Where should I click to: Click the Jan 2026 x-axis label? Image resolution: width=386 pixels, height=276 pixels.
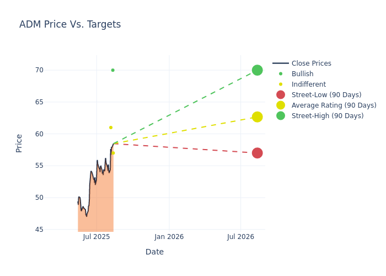tap(169, 237)
